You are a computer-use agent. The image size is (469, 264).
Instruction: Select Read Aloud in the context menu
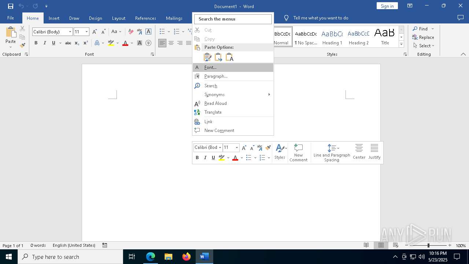click(233, 103)
